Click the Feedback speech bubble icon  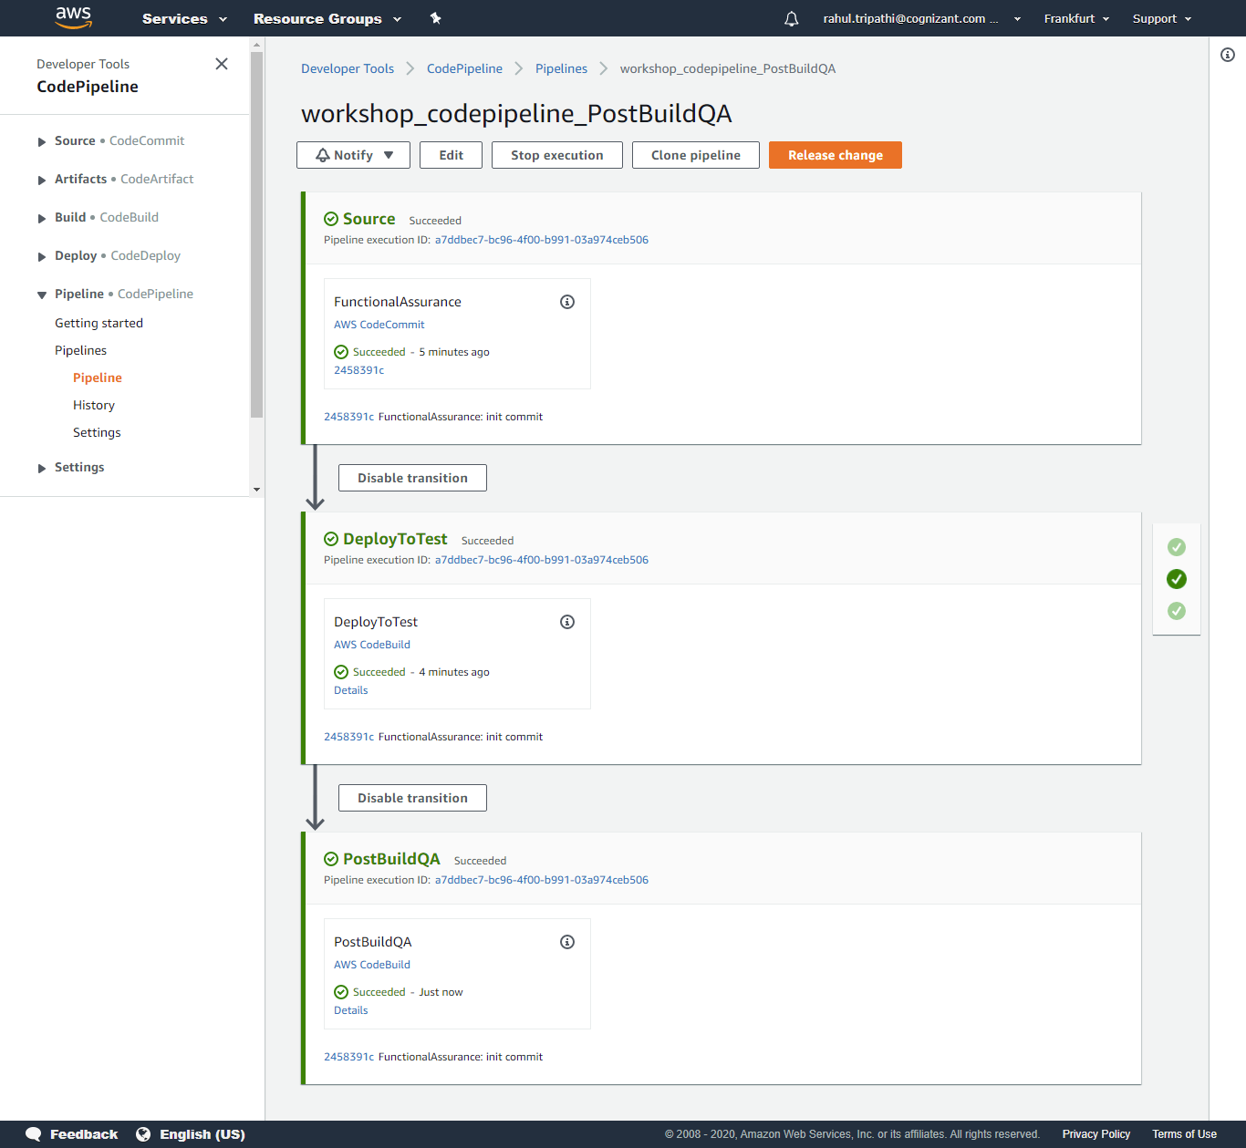[34, 1134]
